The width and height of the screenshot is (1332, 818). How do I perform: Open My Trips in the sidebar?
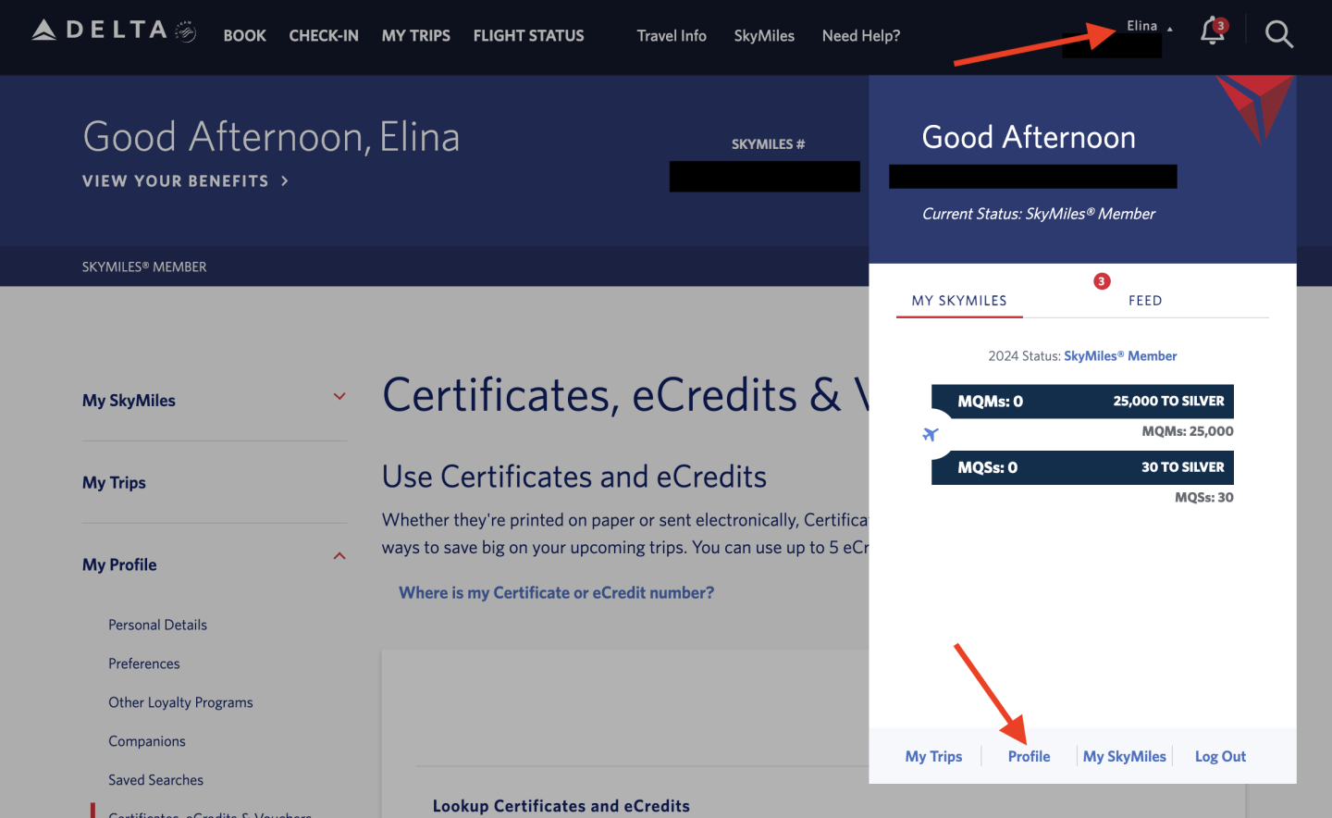click(x=114, y=483)
